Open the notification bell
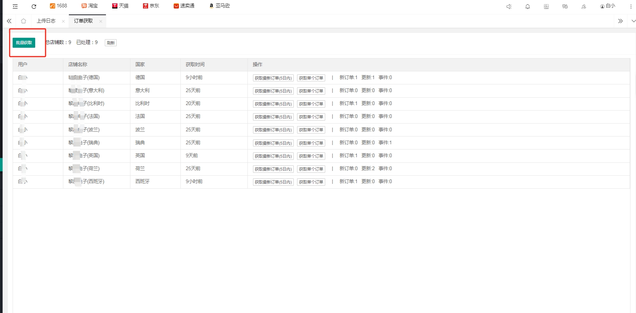Image resolution: width=636 pixels, height=313 pixels. (527, 6)
